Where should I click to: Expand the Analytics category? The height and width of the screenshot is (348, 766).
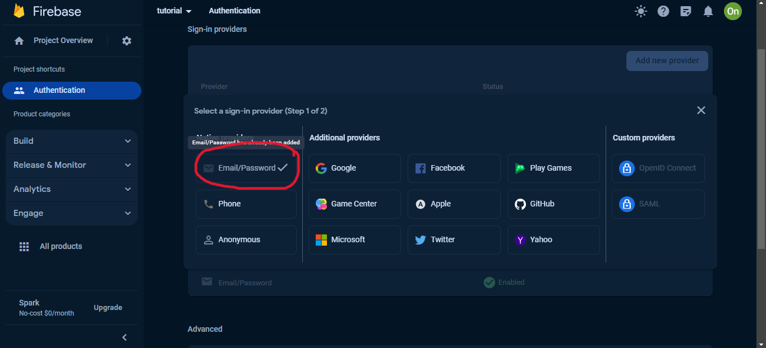pos(72,189)
